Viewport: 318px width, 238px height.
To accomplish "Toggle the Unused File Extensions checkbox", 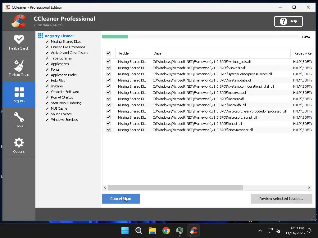I will [x=47, y=47].
